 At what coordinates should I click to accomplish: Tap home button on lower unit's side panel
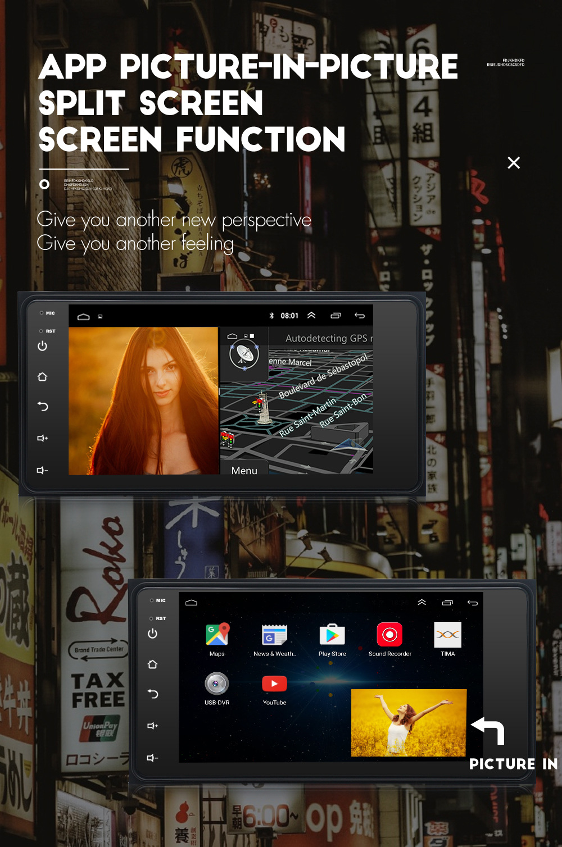click(152, 664)
